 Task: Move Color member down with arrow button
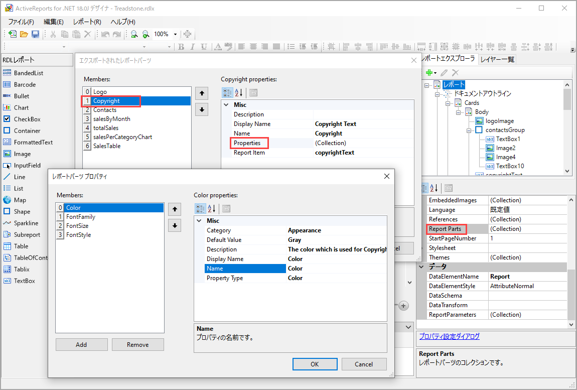click(x=175, y=225)
